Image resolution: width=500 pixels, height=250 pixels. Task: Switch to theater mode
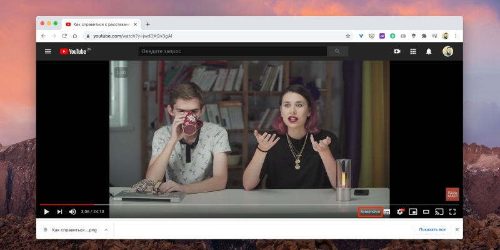coord(426,212)
